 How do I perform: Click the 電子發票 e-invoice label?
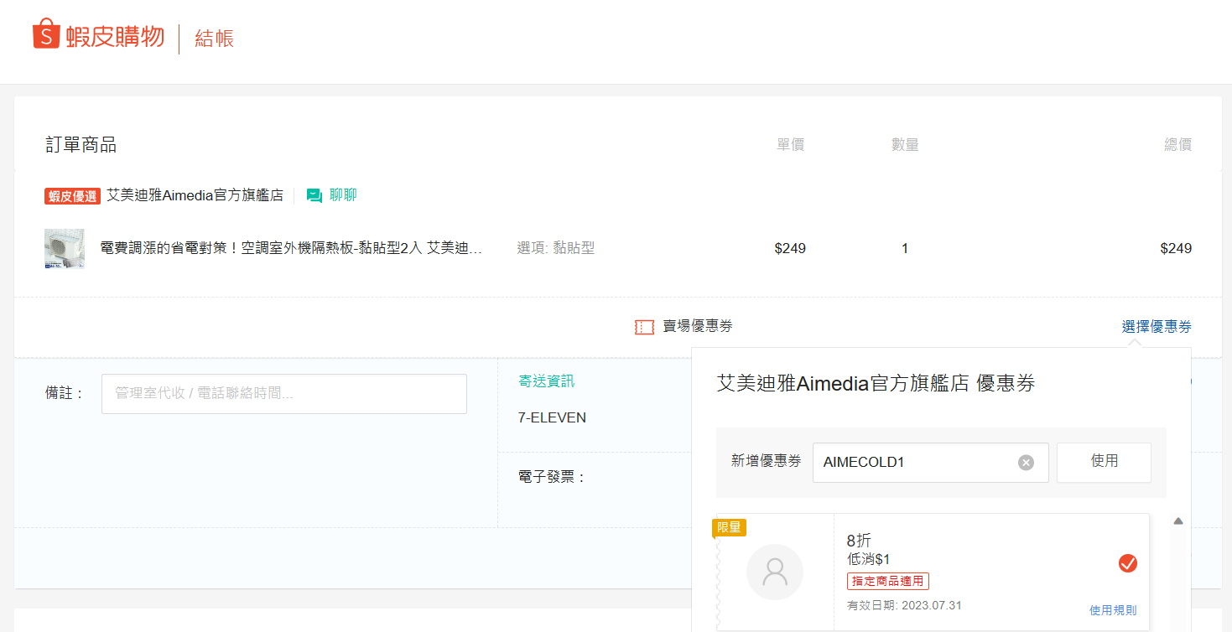point(552,477)
